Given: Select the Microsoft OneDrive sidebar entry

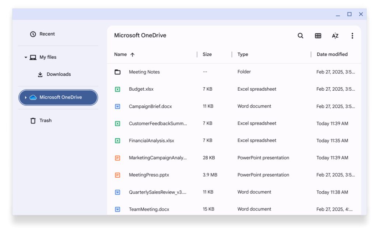Looking at the screenshot, I should [58, 97].
